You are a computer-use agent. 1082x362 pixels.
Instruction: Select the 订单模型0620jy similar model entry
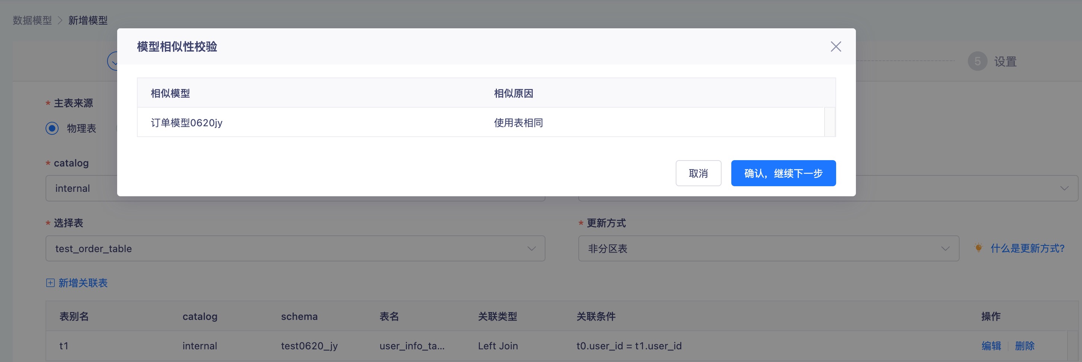[187, 123]
